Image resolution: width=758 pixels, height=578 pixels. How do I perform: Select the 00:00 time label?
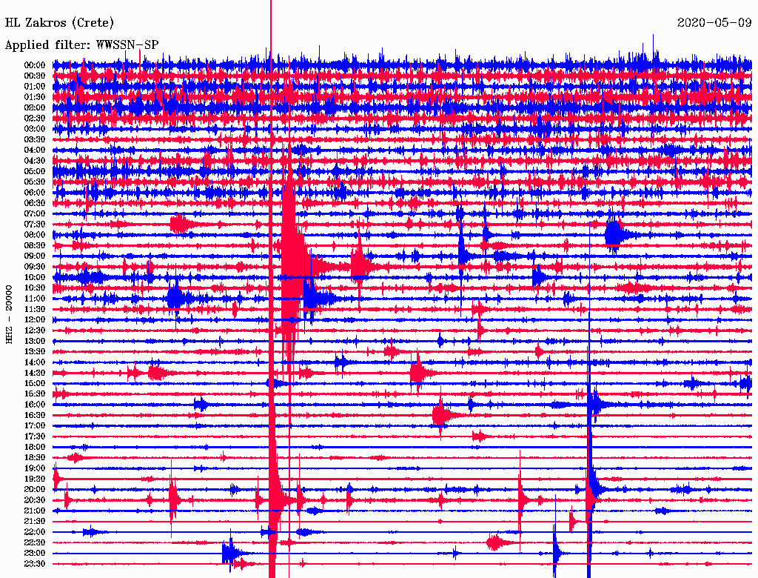click(35, 65)
